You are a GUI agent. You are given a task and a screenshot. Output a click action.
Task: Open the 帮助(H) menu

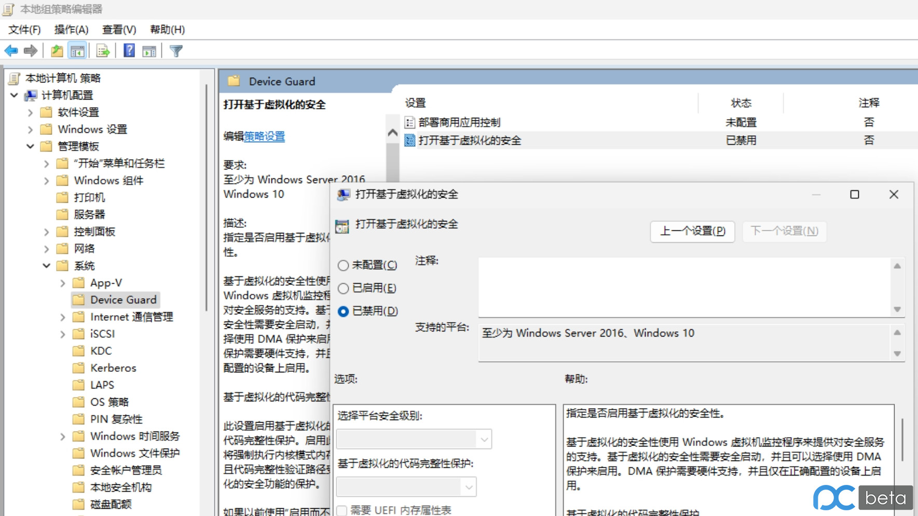click(x=167, y=30)
